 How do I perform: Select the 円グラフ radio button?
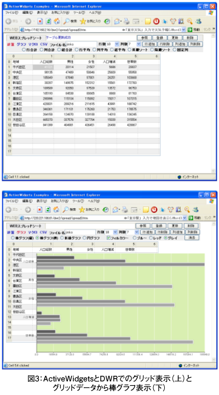(85, 238)
